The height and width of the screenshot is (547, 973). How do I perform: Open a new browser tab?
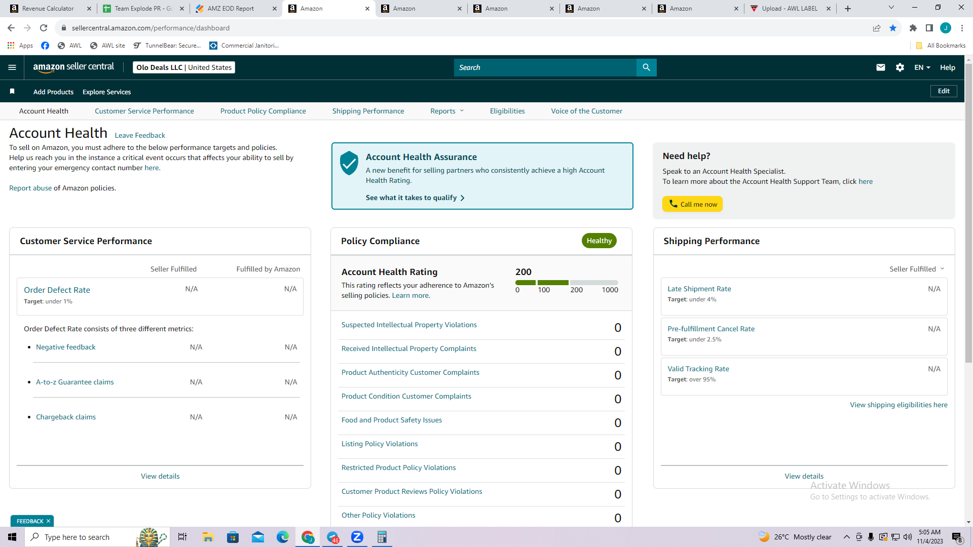coord(848,9)
